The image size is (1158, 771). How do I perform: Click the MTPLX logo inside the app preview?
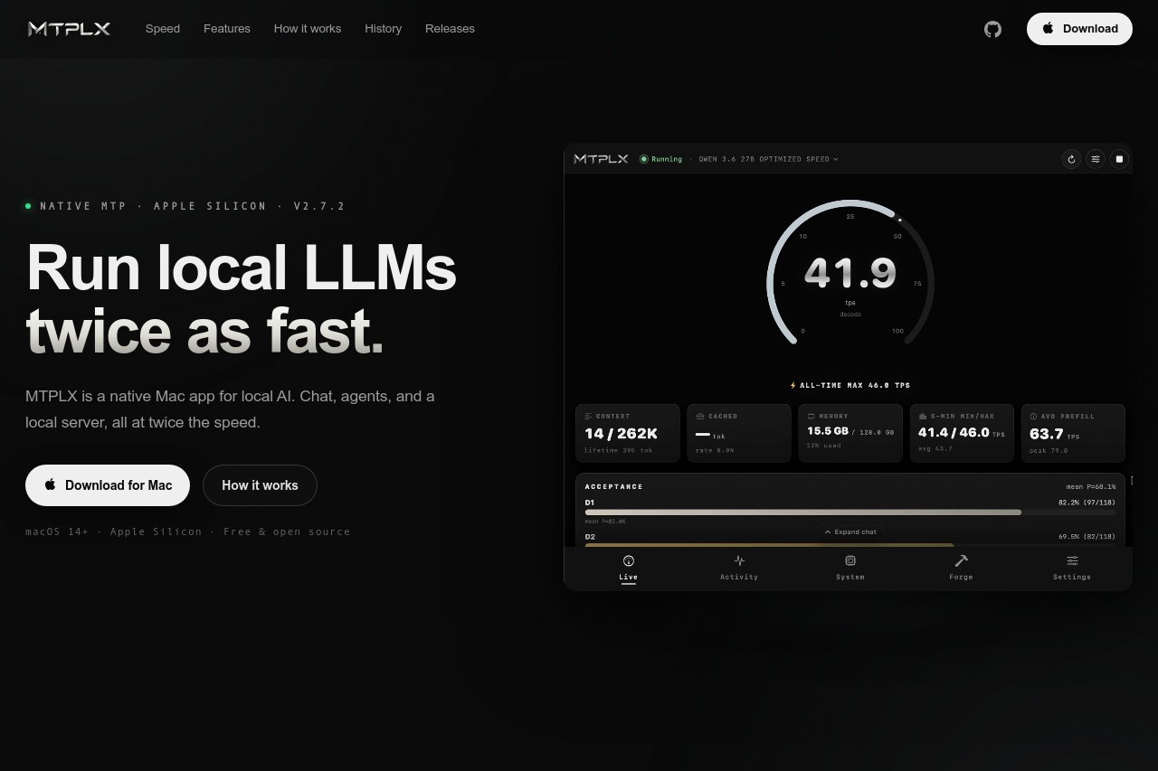click(x=601, y=159)
